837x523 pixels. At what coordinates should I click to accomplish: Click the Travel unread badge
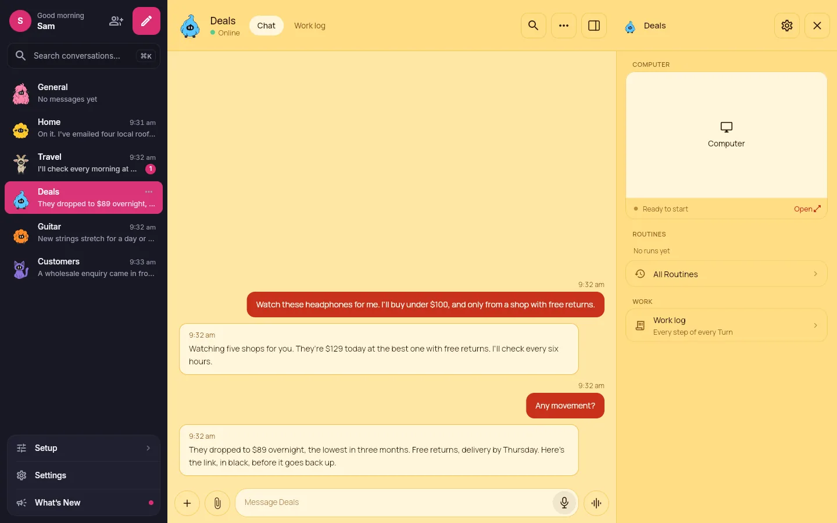coord(151,169)
